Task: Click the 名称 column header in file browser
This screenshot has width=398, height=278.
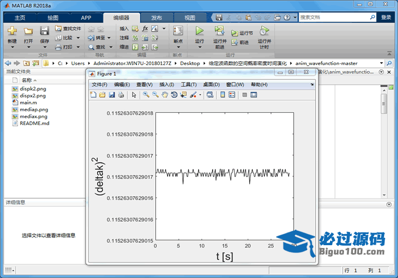Action: 26,80
